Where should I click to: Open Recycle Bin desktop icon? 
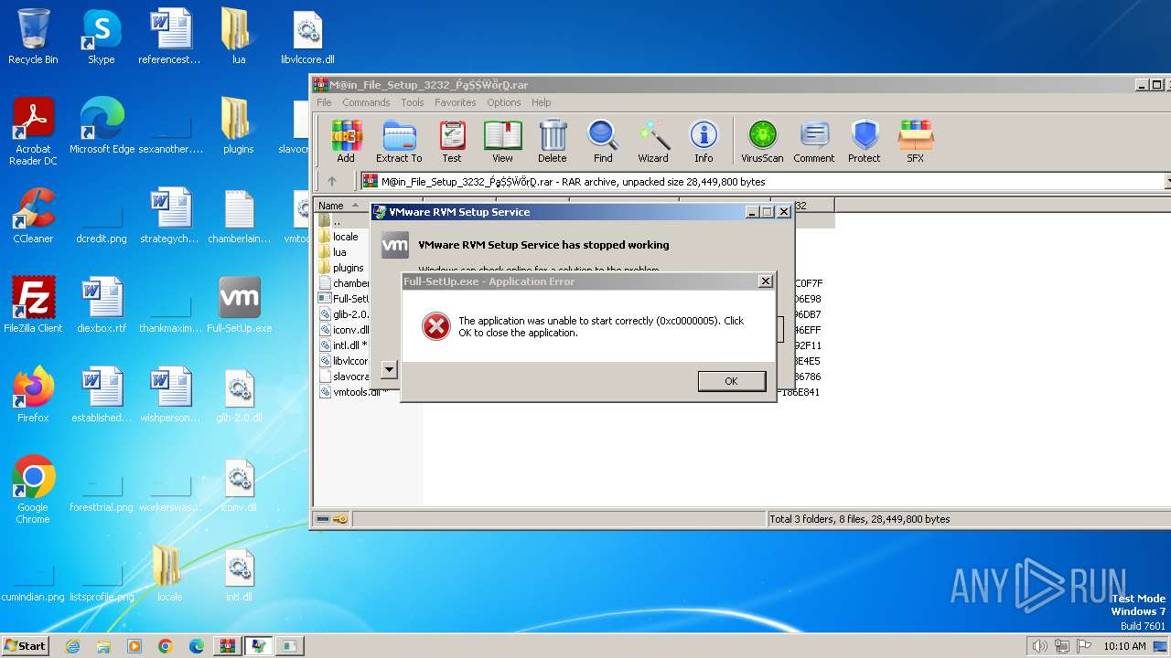coord(33,37)
